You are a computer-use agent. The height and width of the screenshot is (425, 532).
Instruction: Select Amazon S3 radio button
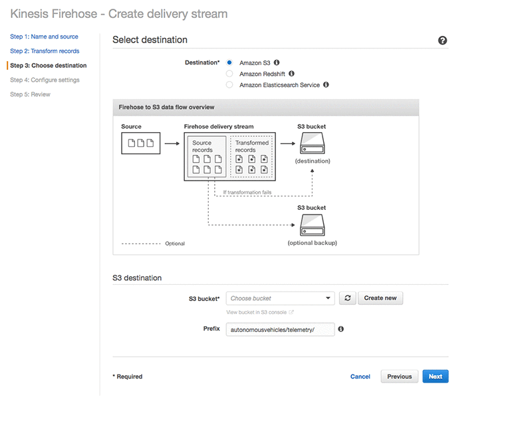[x=229, y=62]
